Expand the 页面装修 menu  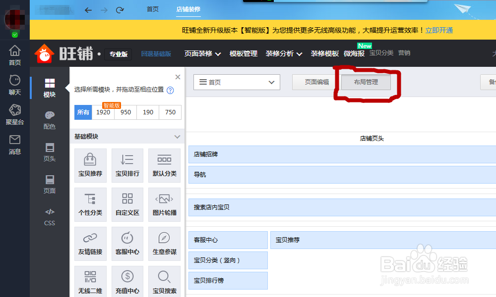click(202, 53)
